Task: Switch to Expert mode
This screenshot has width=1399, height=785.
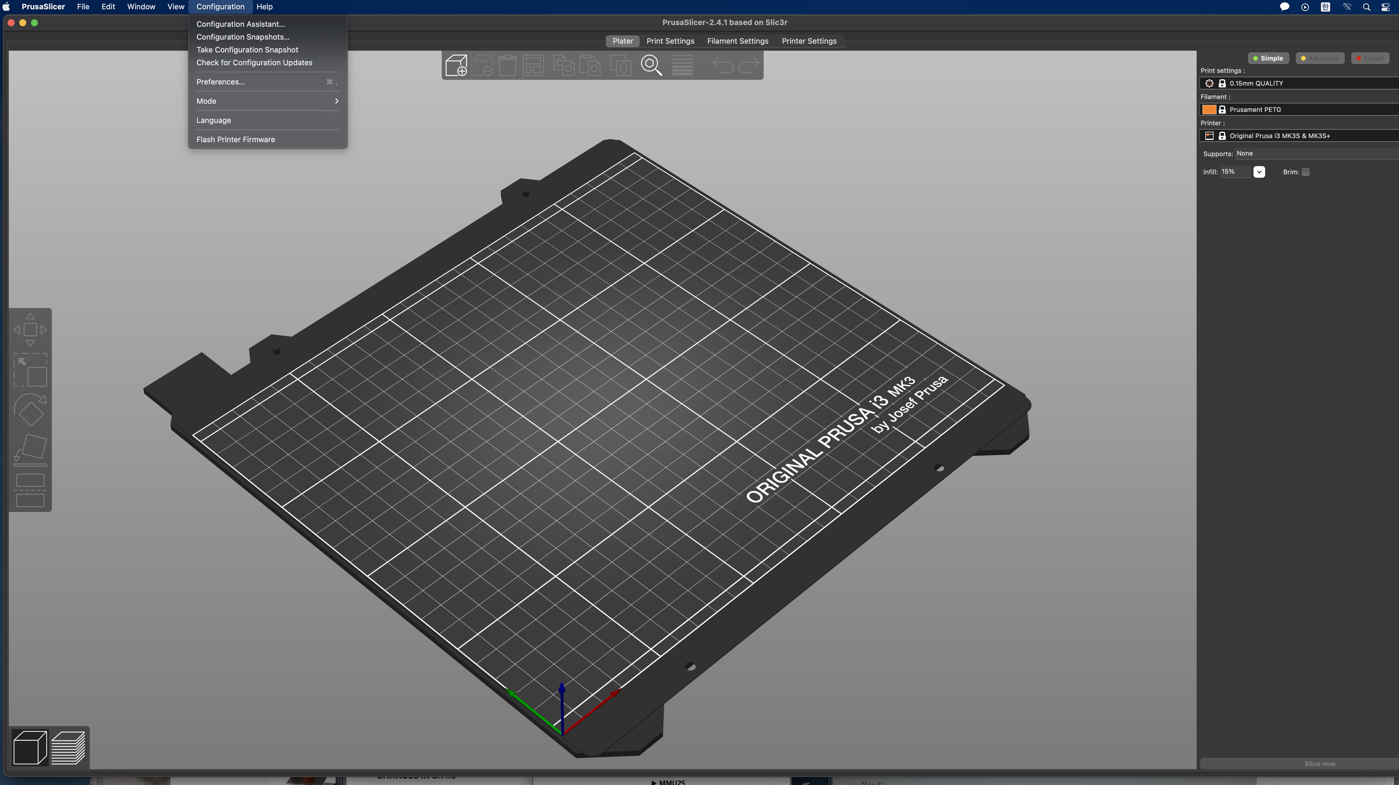Action: point(1370,58)
